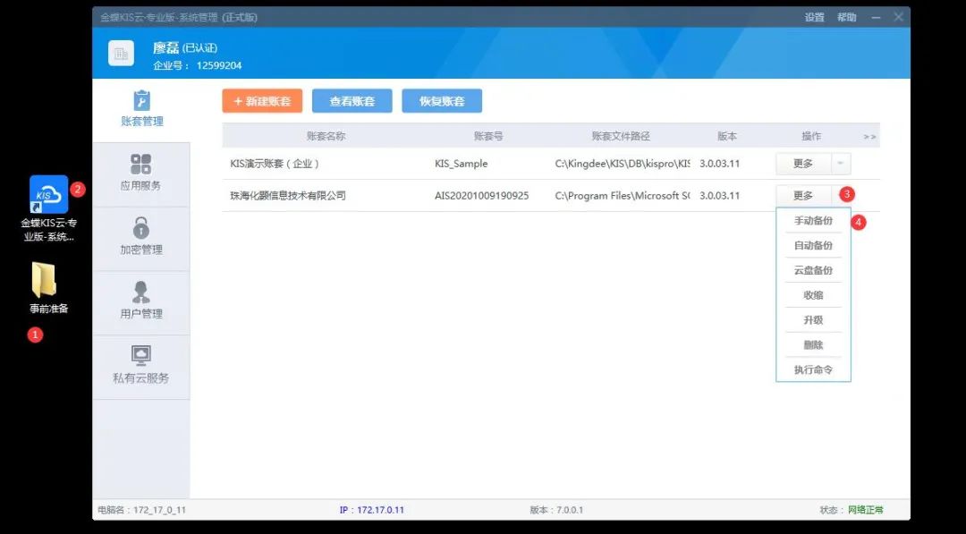Choose 执行命令 from the menu
966x534 pixels.
click(813, 370)
